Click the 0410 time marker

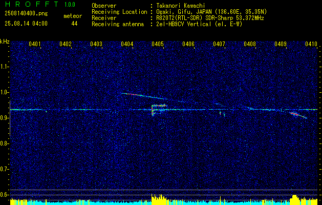(x=311, y=44)
